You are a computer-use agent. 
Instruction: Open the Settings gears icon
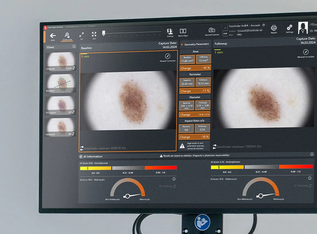point(290,28)
